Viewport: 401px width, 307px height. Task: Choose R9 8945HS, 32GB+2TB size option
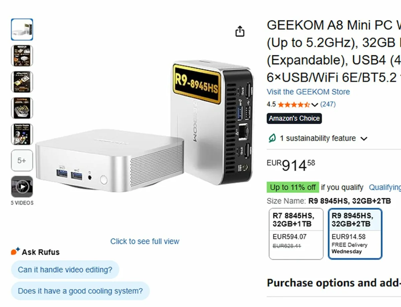(355, 234)
